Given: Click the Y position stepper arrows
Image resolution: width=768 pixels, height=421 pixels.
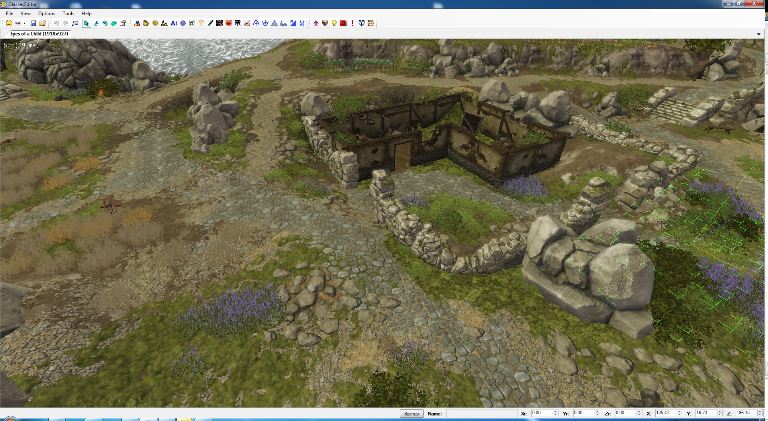Looking at the screenshot, I should coord(719,413).
